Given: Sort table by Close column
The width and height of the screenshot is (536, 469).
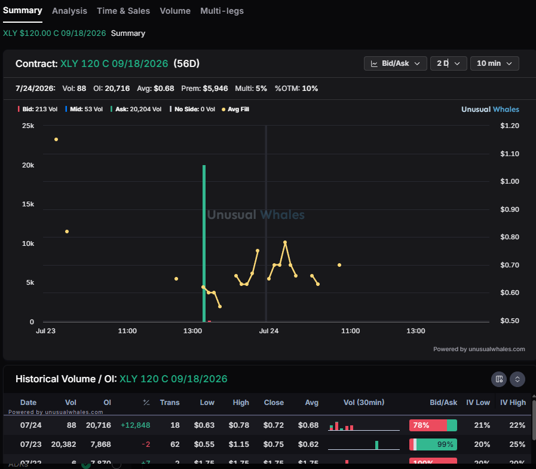Looking at the screenshot, I should click(274, 403).
